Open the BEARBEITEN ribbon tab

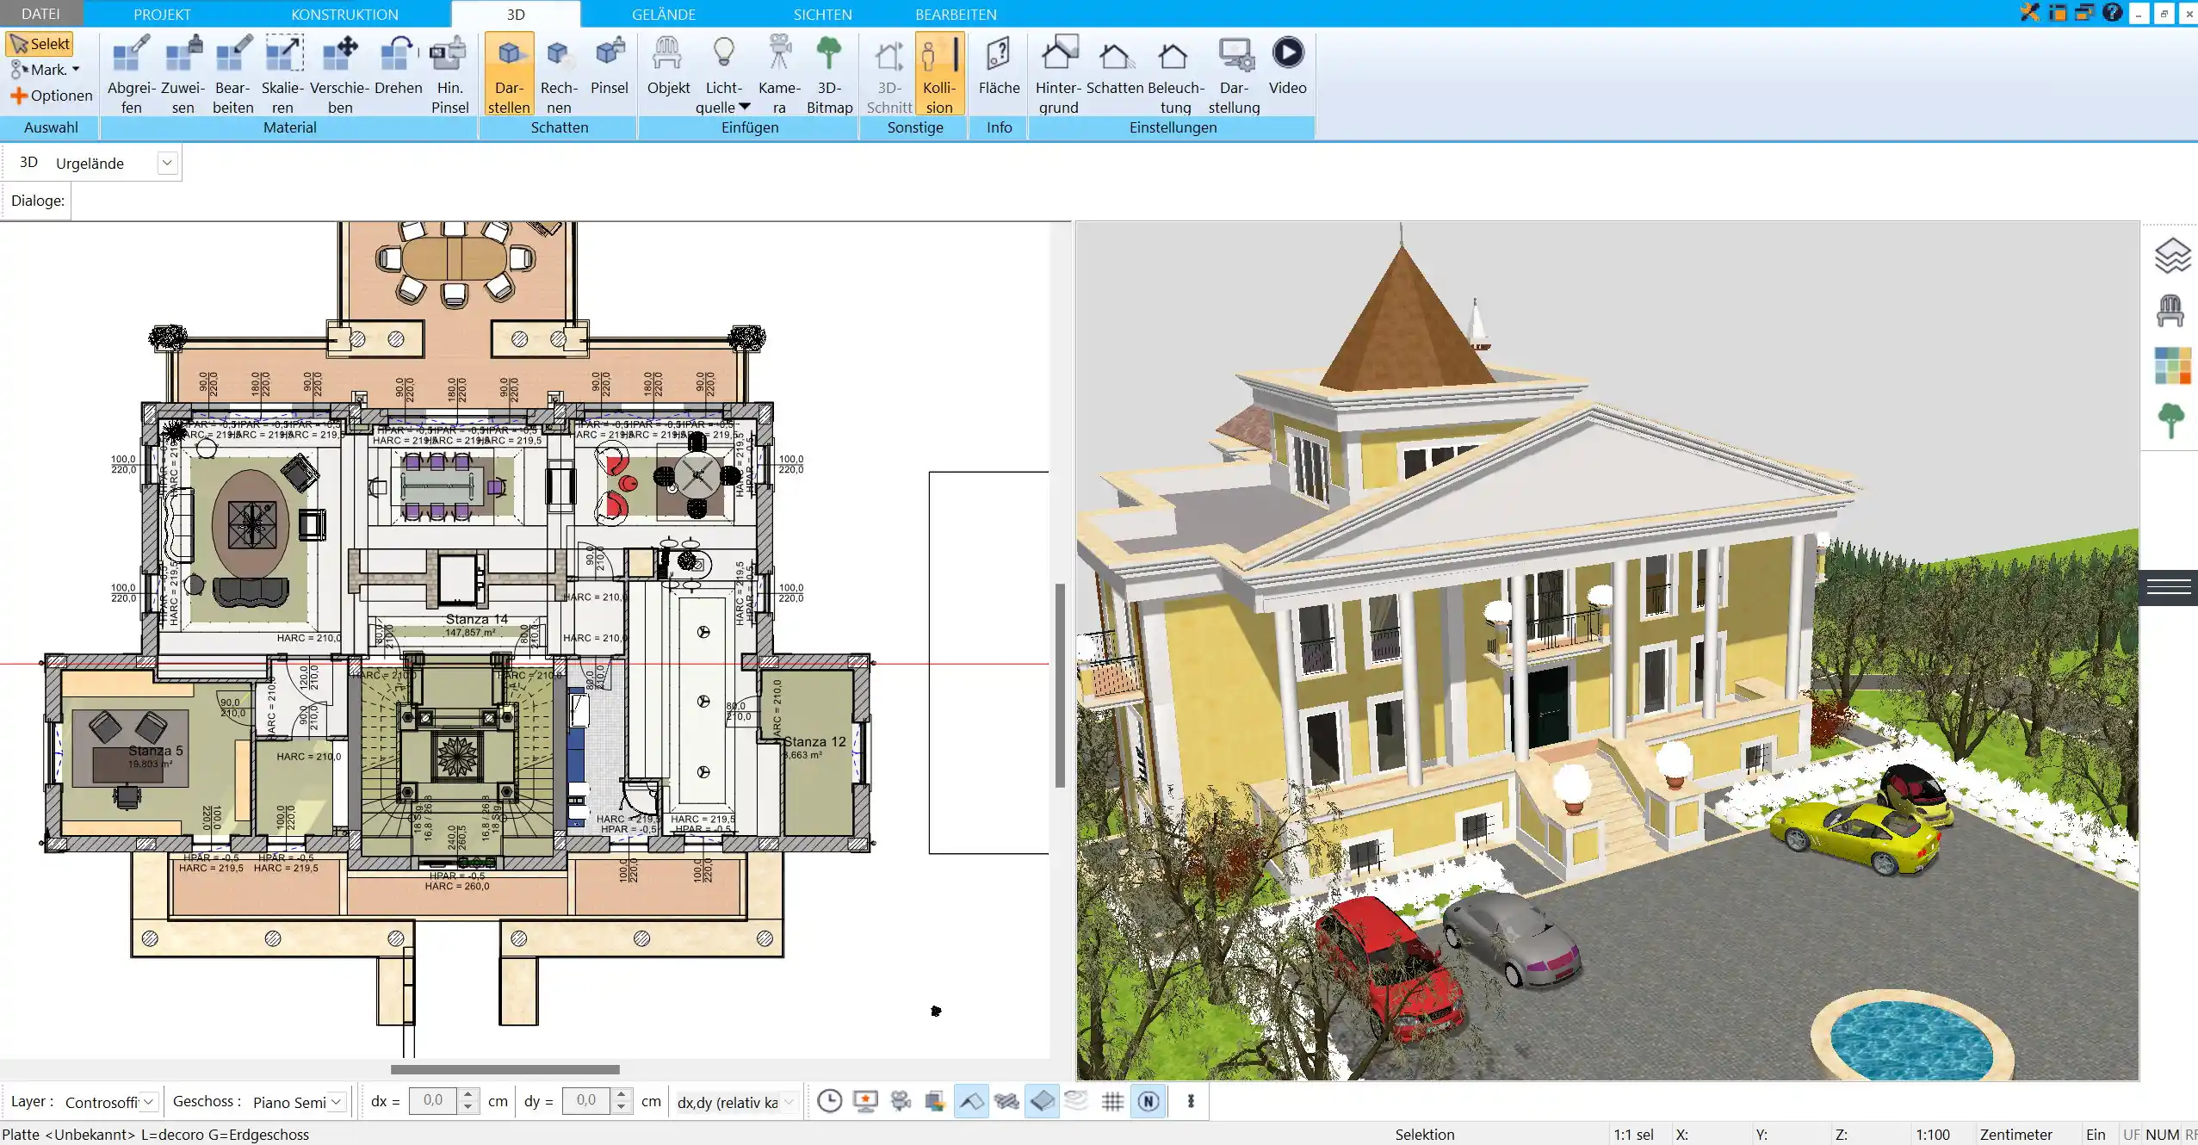coord(956,14)
